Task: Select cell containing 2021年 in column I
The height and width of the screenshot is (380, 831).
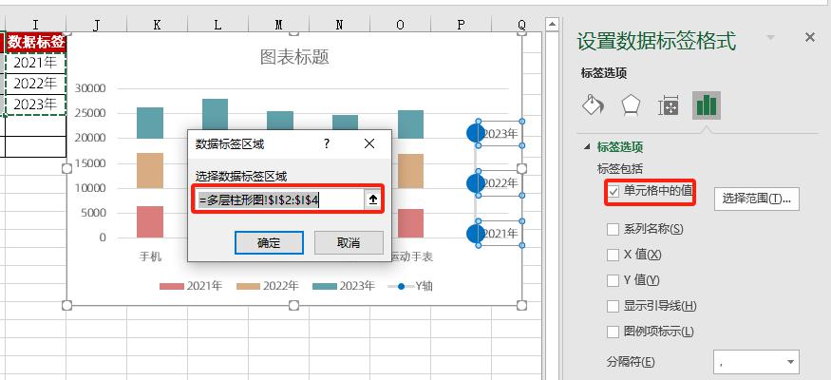Action: coord(35,63)
